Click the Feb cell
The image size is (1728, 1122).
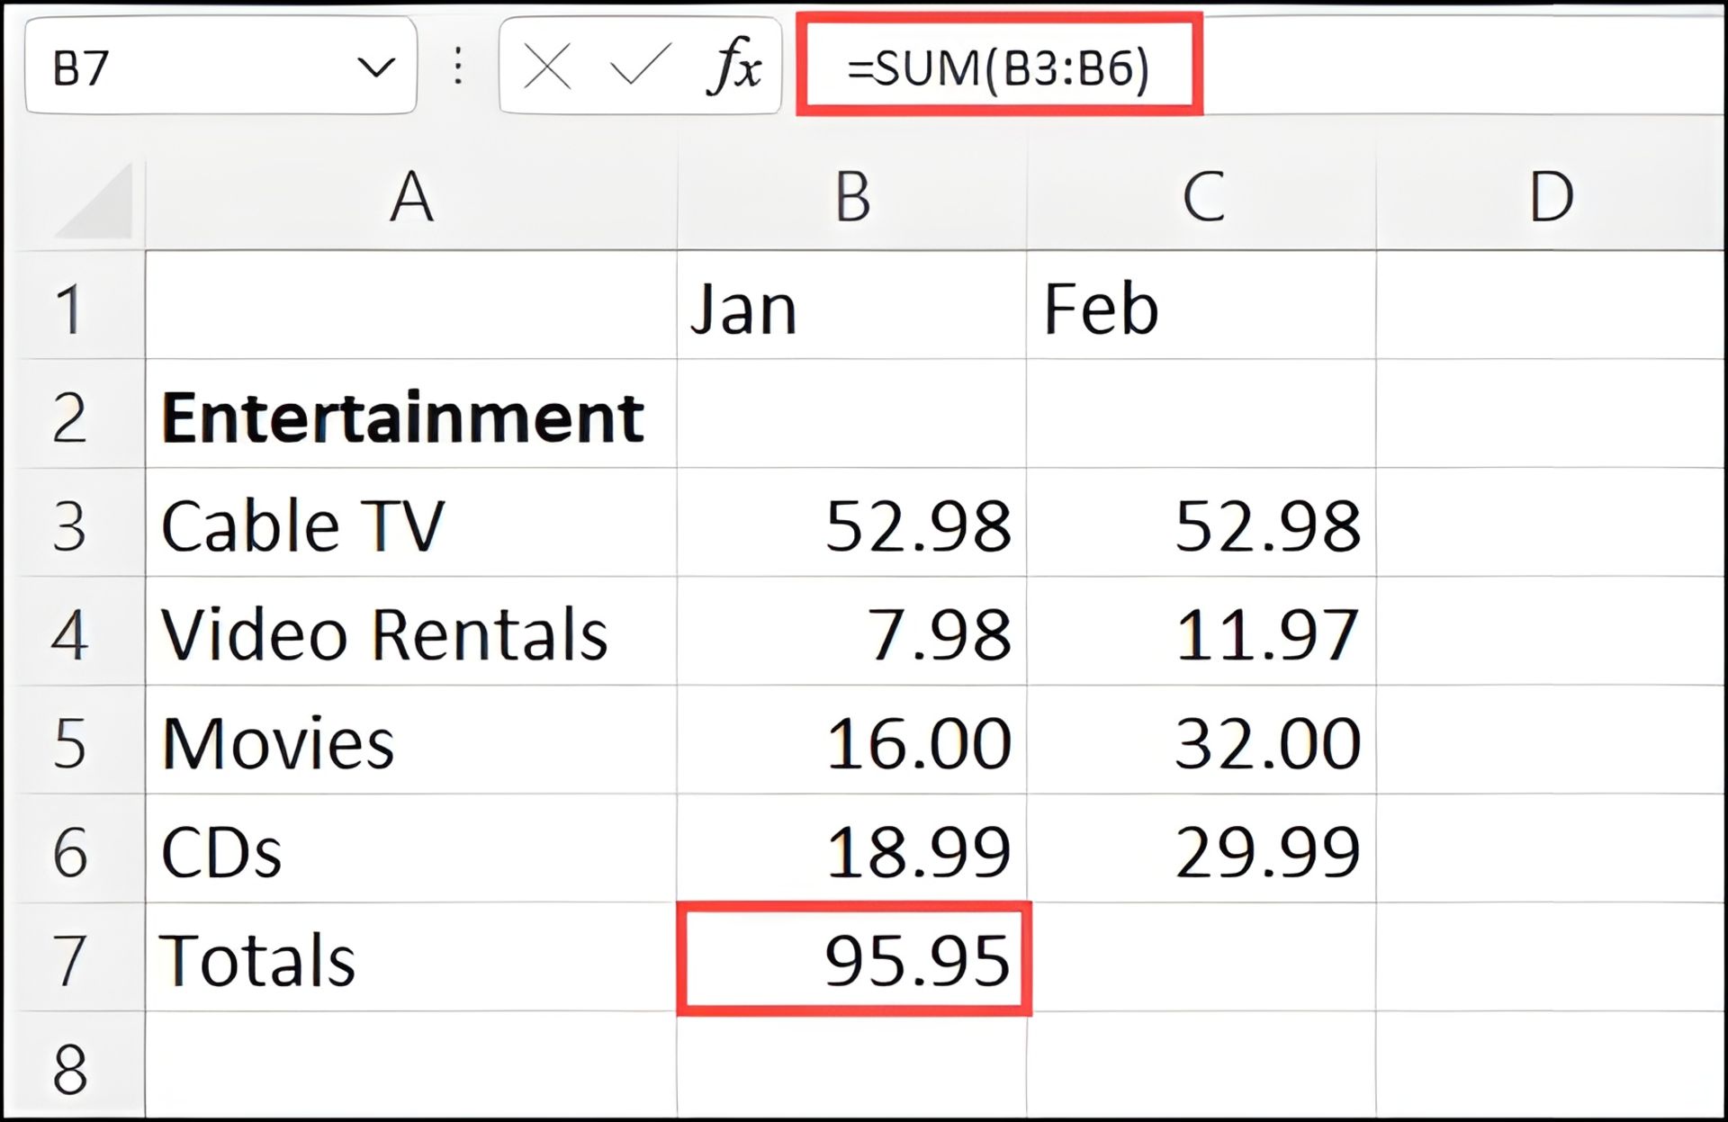click(1201, 305)
